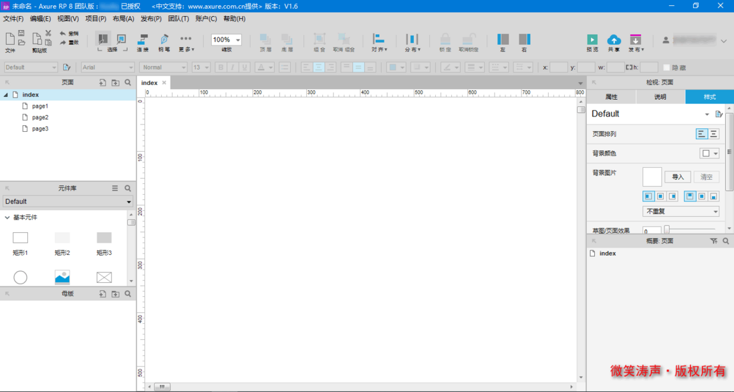734x392 pixels.
Task: Open the background color (背景颜色) picker
Action: click(x=709, y=153)
